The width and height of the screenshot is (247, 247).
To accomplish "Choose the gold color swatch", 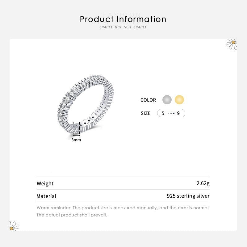I will [x=179, y=100].
